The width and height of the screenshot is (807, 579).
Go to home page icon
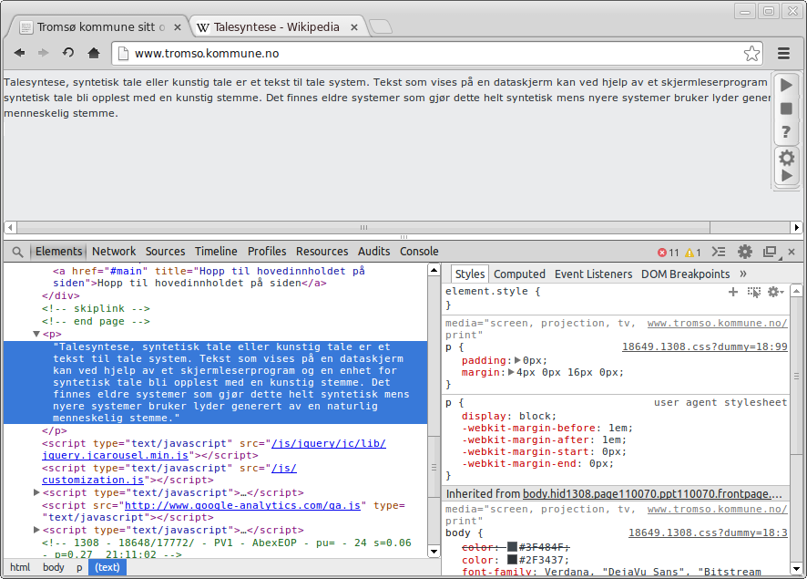(x=93, y=53)
